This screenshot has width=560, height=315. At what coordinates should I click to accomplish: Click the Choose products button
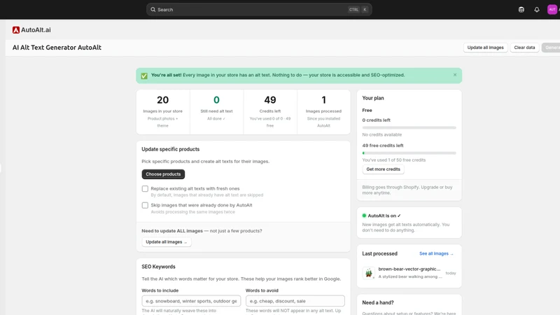pyautogui.click(x=163, y=174)
